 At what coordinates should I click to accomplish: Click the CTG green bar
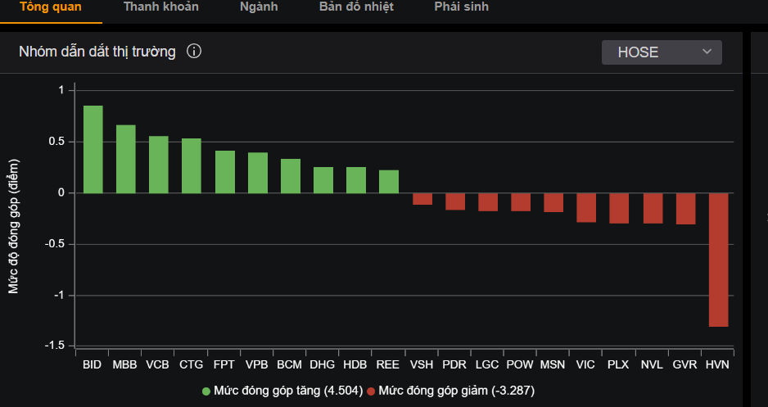192,166
